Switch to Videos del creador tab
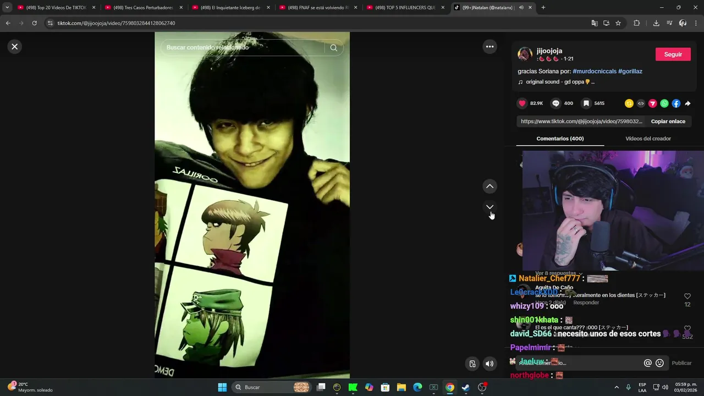704x396 pixels. [x=648, y=139]
